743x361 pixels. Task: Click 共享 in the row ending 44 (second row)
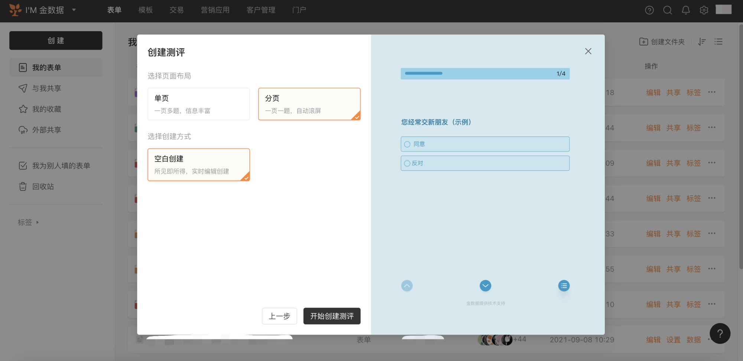pos(674,128)
